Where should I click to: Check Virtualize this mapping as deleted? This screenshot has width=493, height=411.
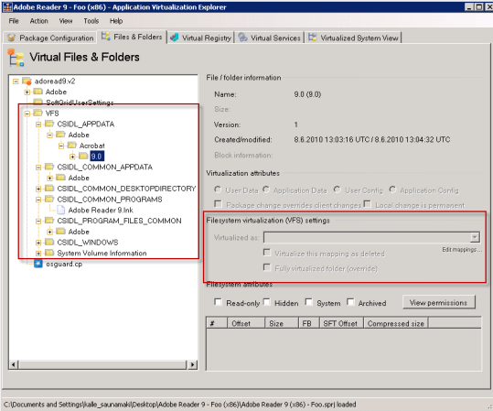coord(267,253)
